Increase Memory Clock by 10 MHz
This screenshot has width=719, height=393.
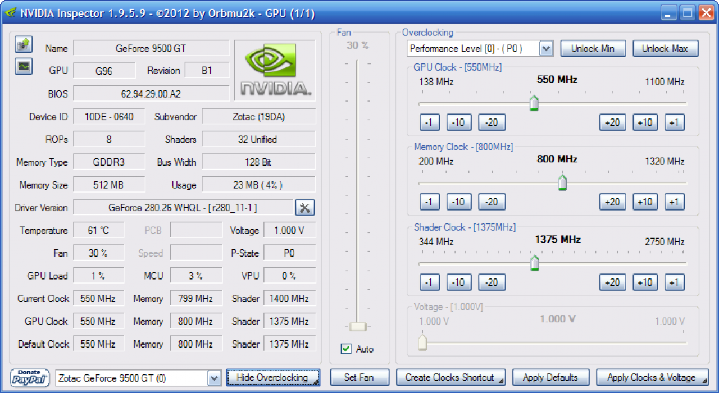645,202
